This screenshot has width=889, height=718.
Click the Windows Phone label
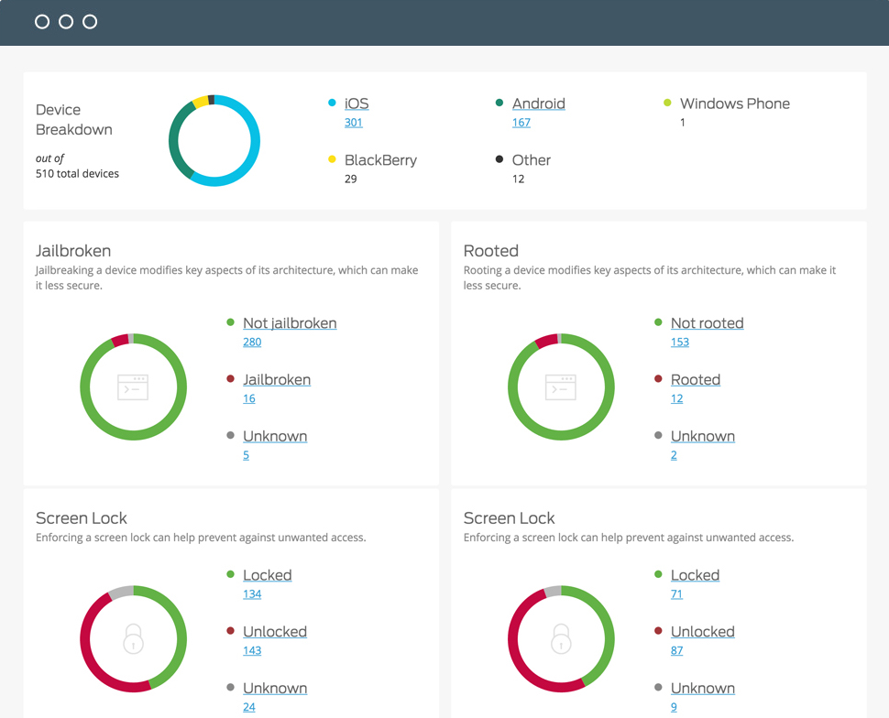(x=735, y=103)
